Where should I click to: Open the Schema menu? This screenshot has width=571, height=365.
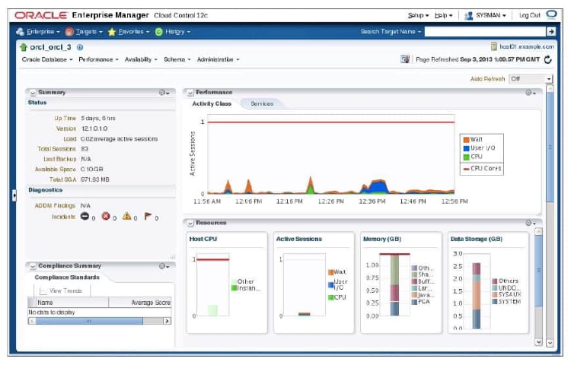pos(177,59)
